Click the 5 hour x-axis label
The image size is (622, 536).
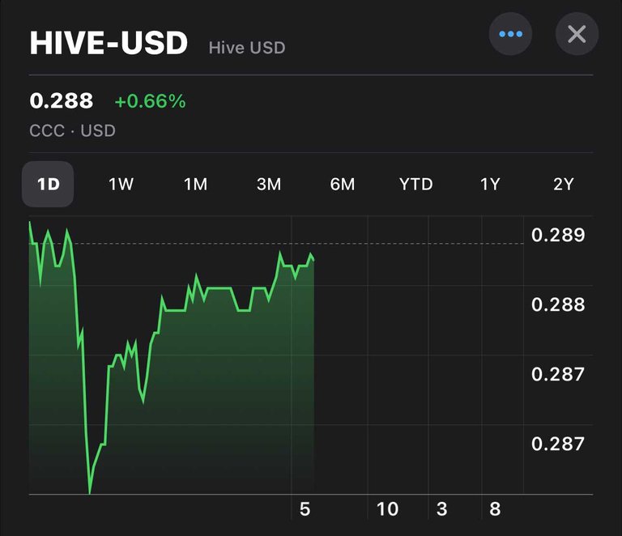coord(305,509)
